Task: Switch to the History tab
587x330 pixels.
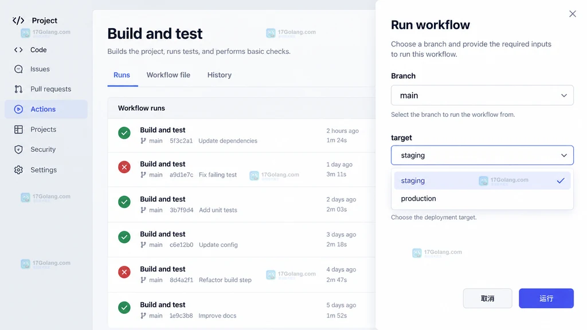Action: [x=220, y=75]
